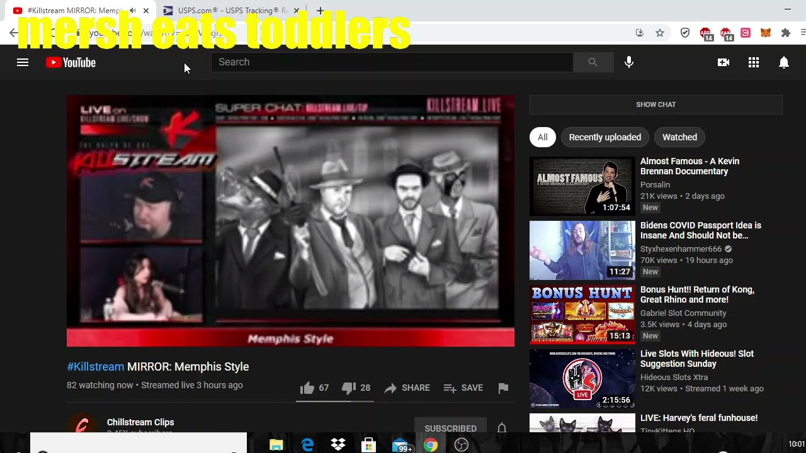Open Chillstream Clips channel avatar
This screenshot has width=806, height=453.
click(82, 425)
